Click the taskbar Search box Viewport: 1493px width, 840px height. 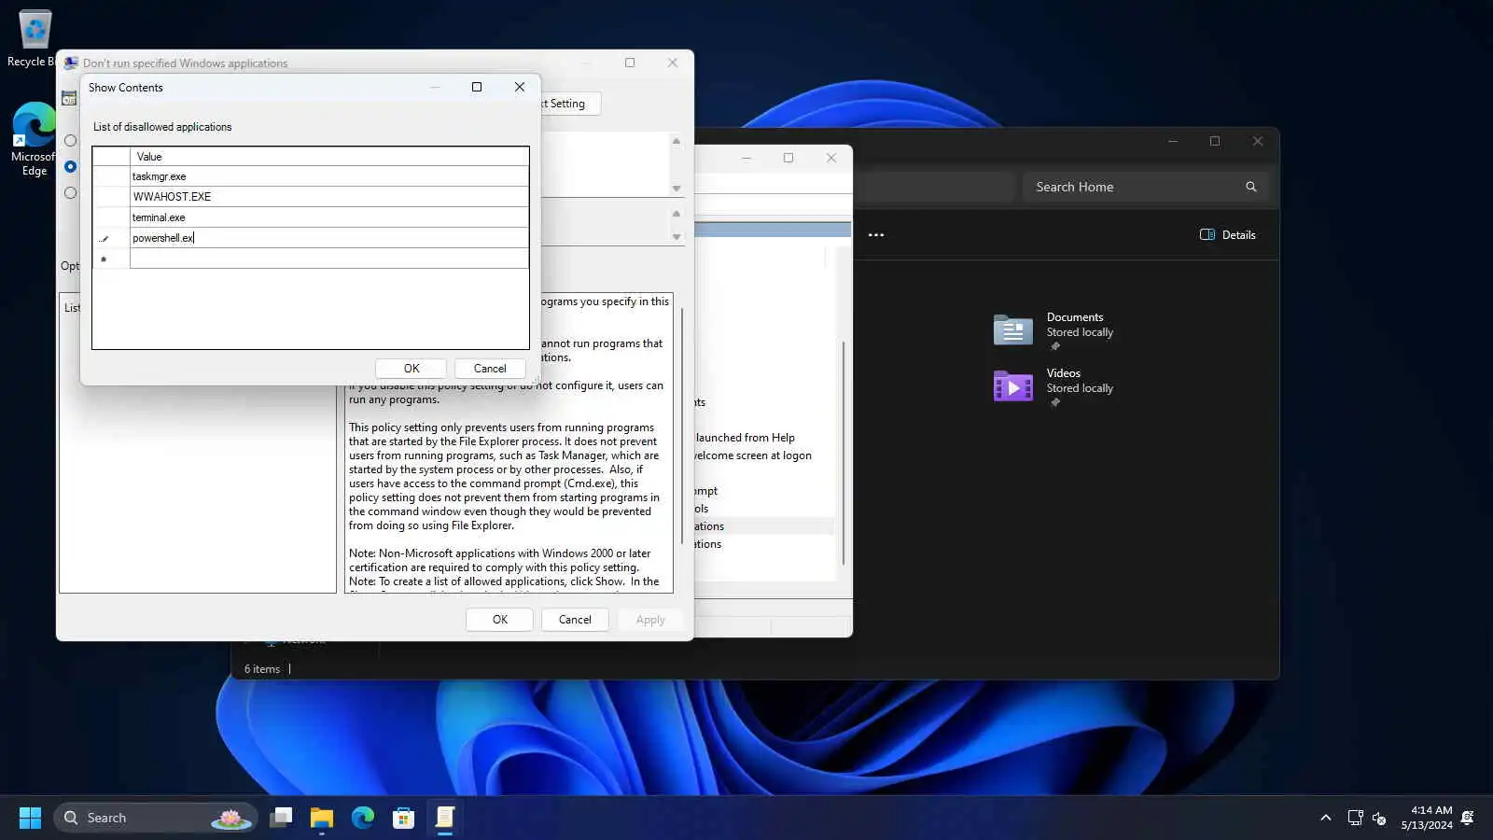pos(156,819)
